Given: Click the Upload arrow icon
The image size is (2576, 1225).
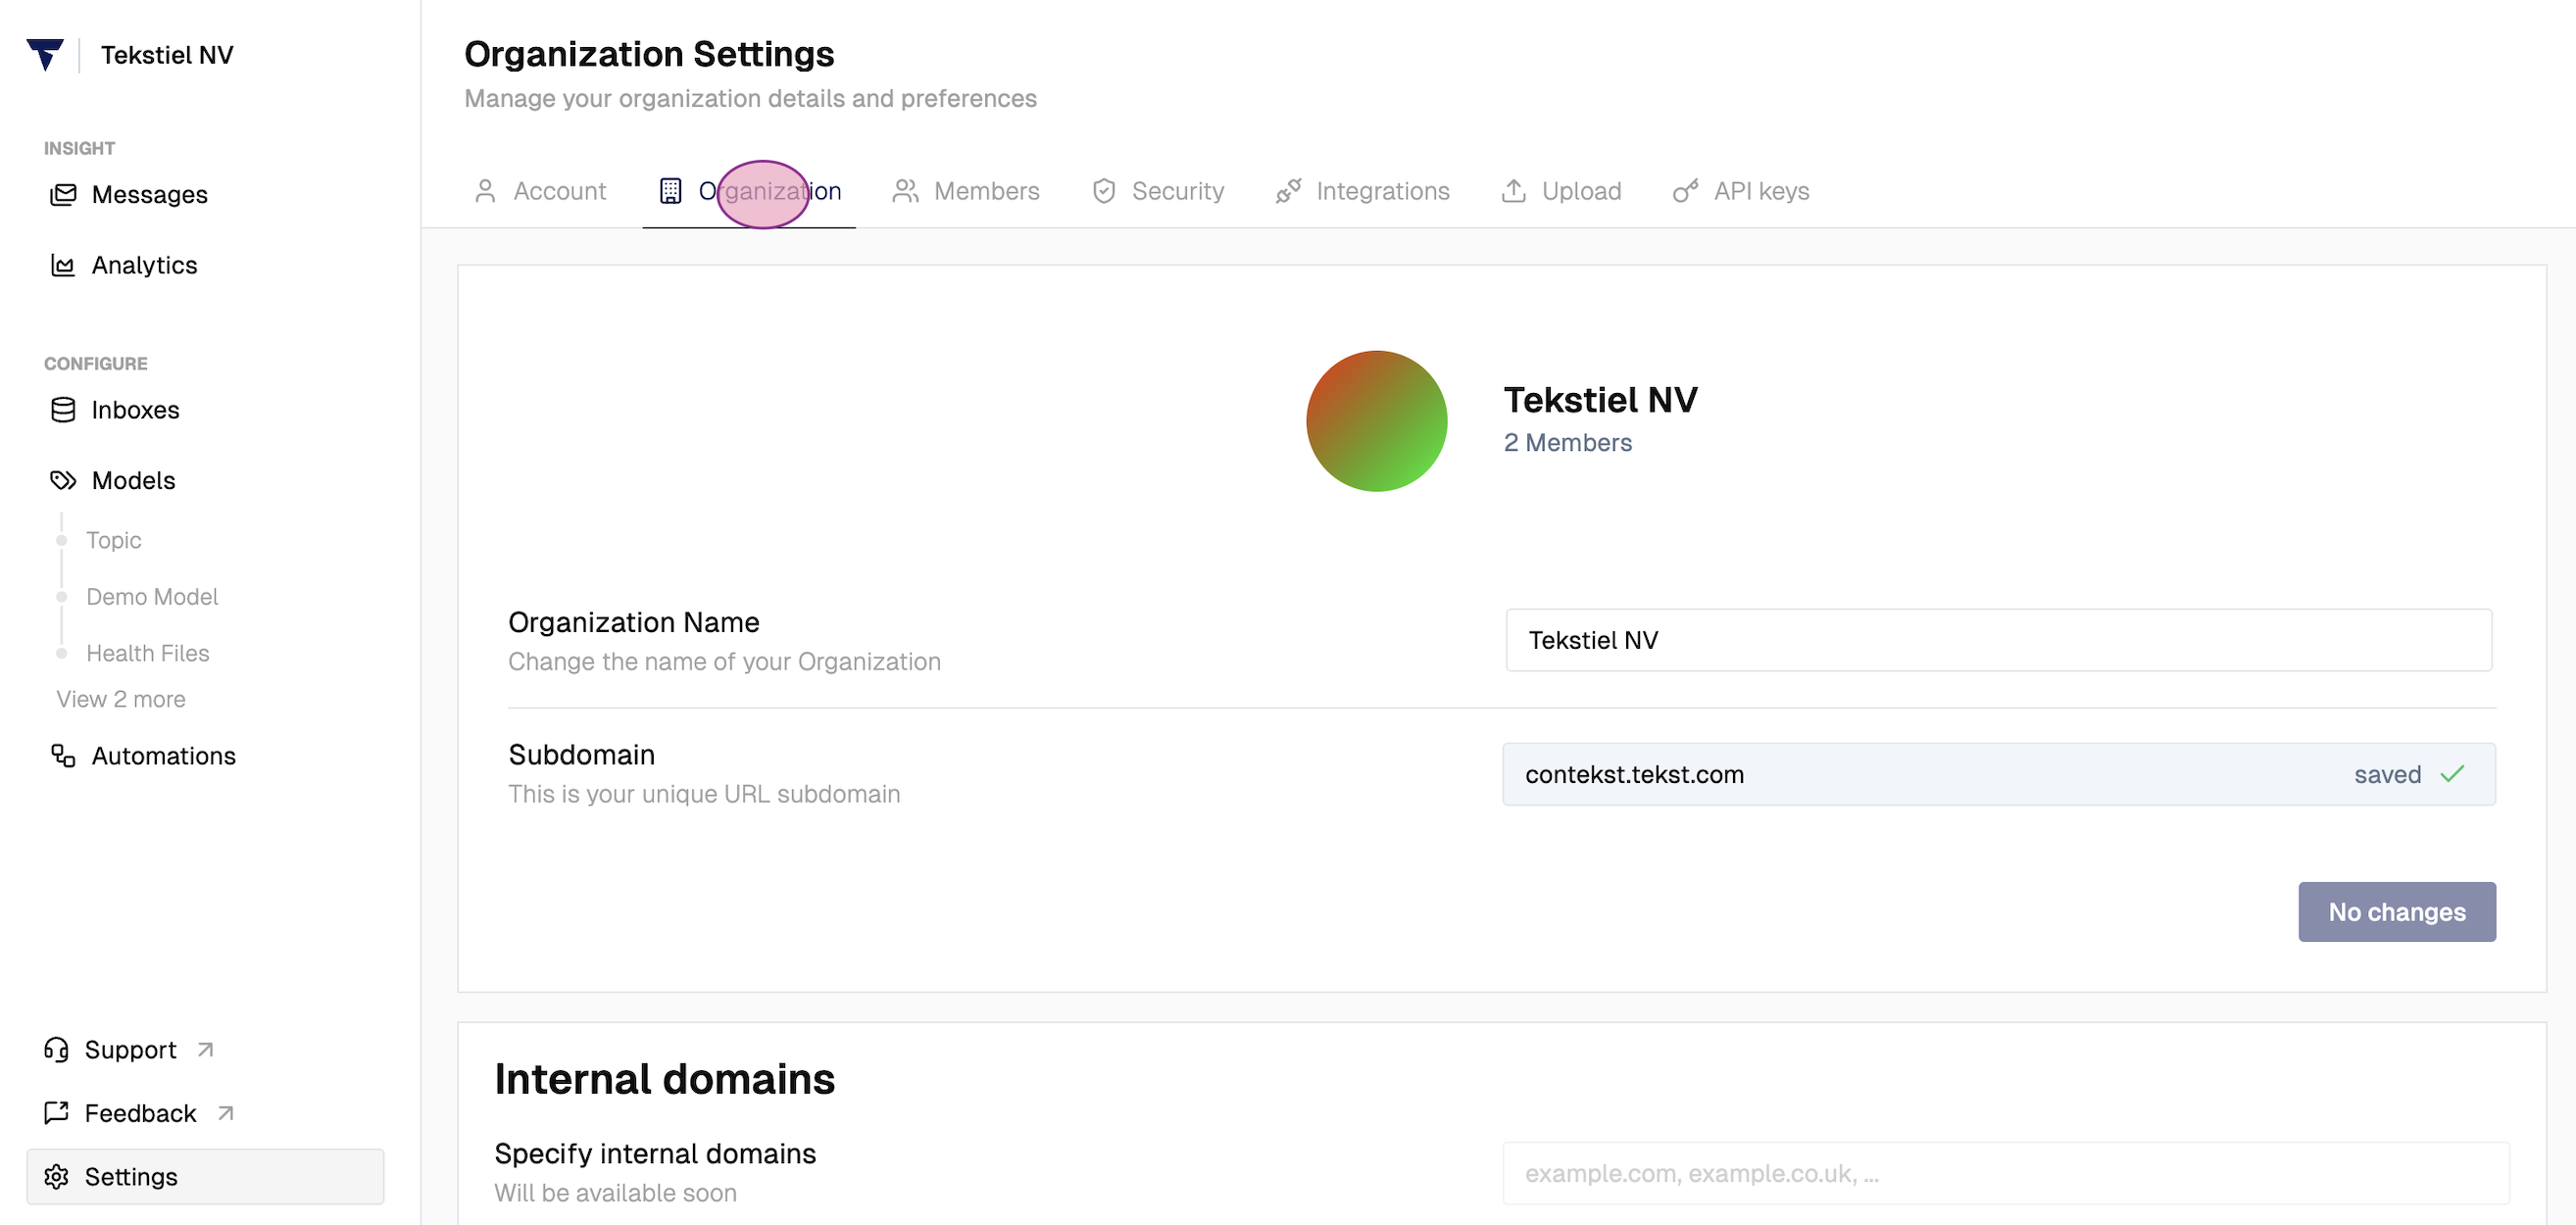Looking at the screenshot, I should (x=1514, y=191).
